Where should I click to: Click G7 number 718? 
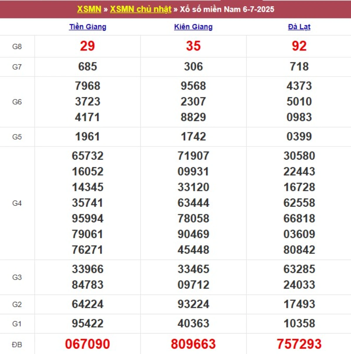299,66
